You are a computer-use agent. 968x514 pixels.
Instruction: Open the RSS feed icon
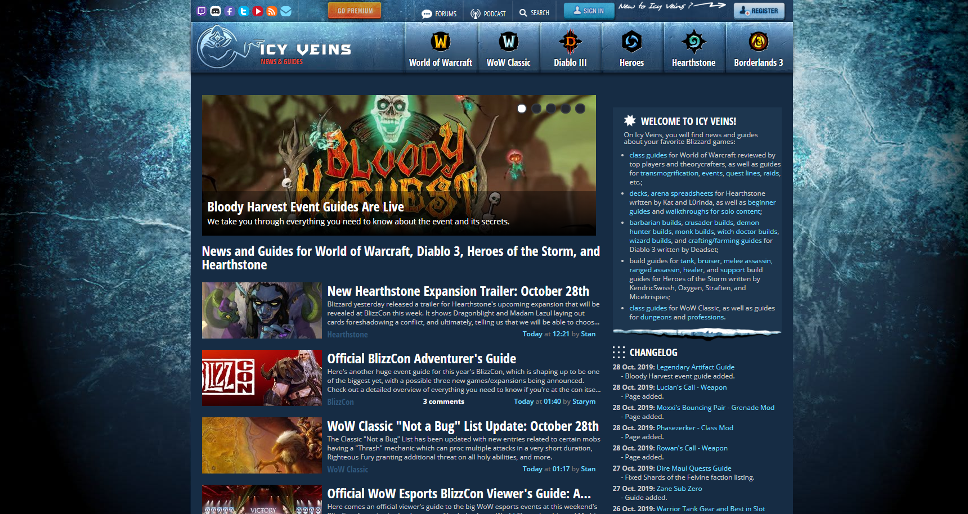click(x=272, y=11)
